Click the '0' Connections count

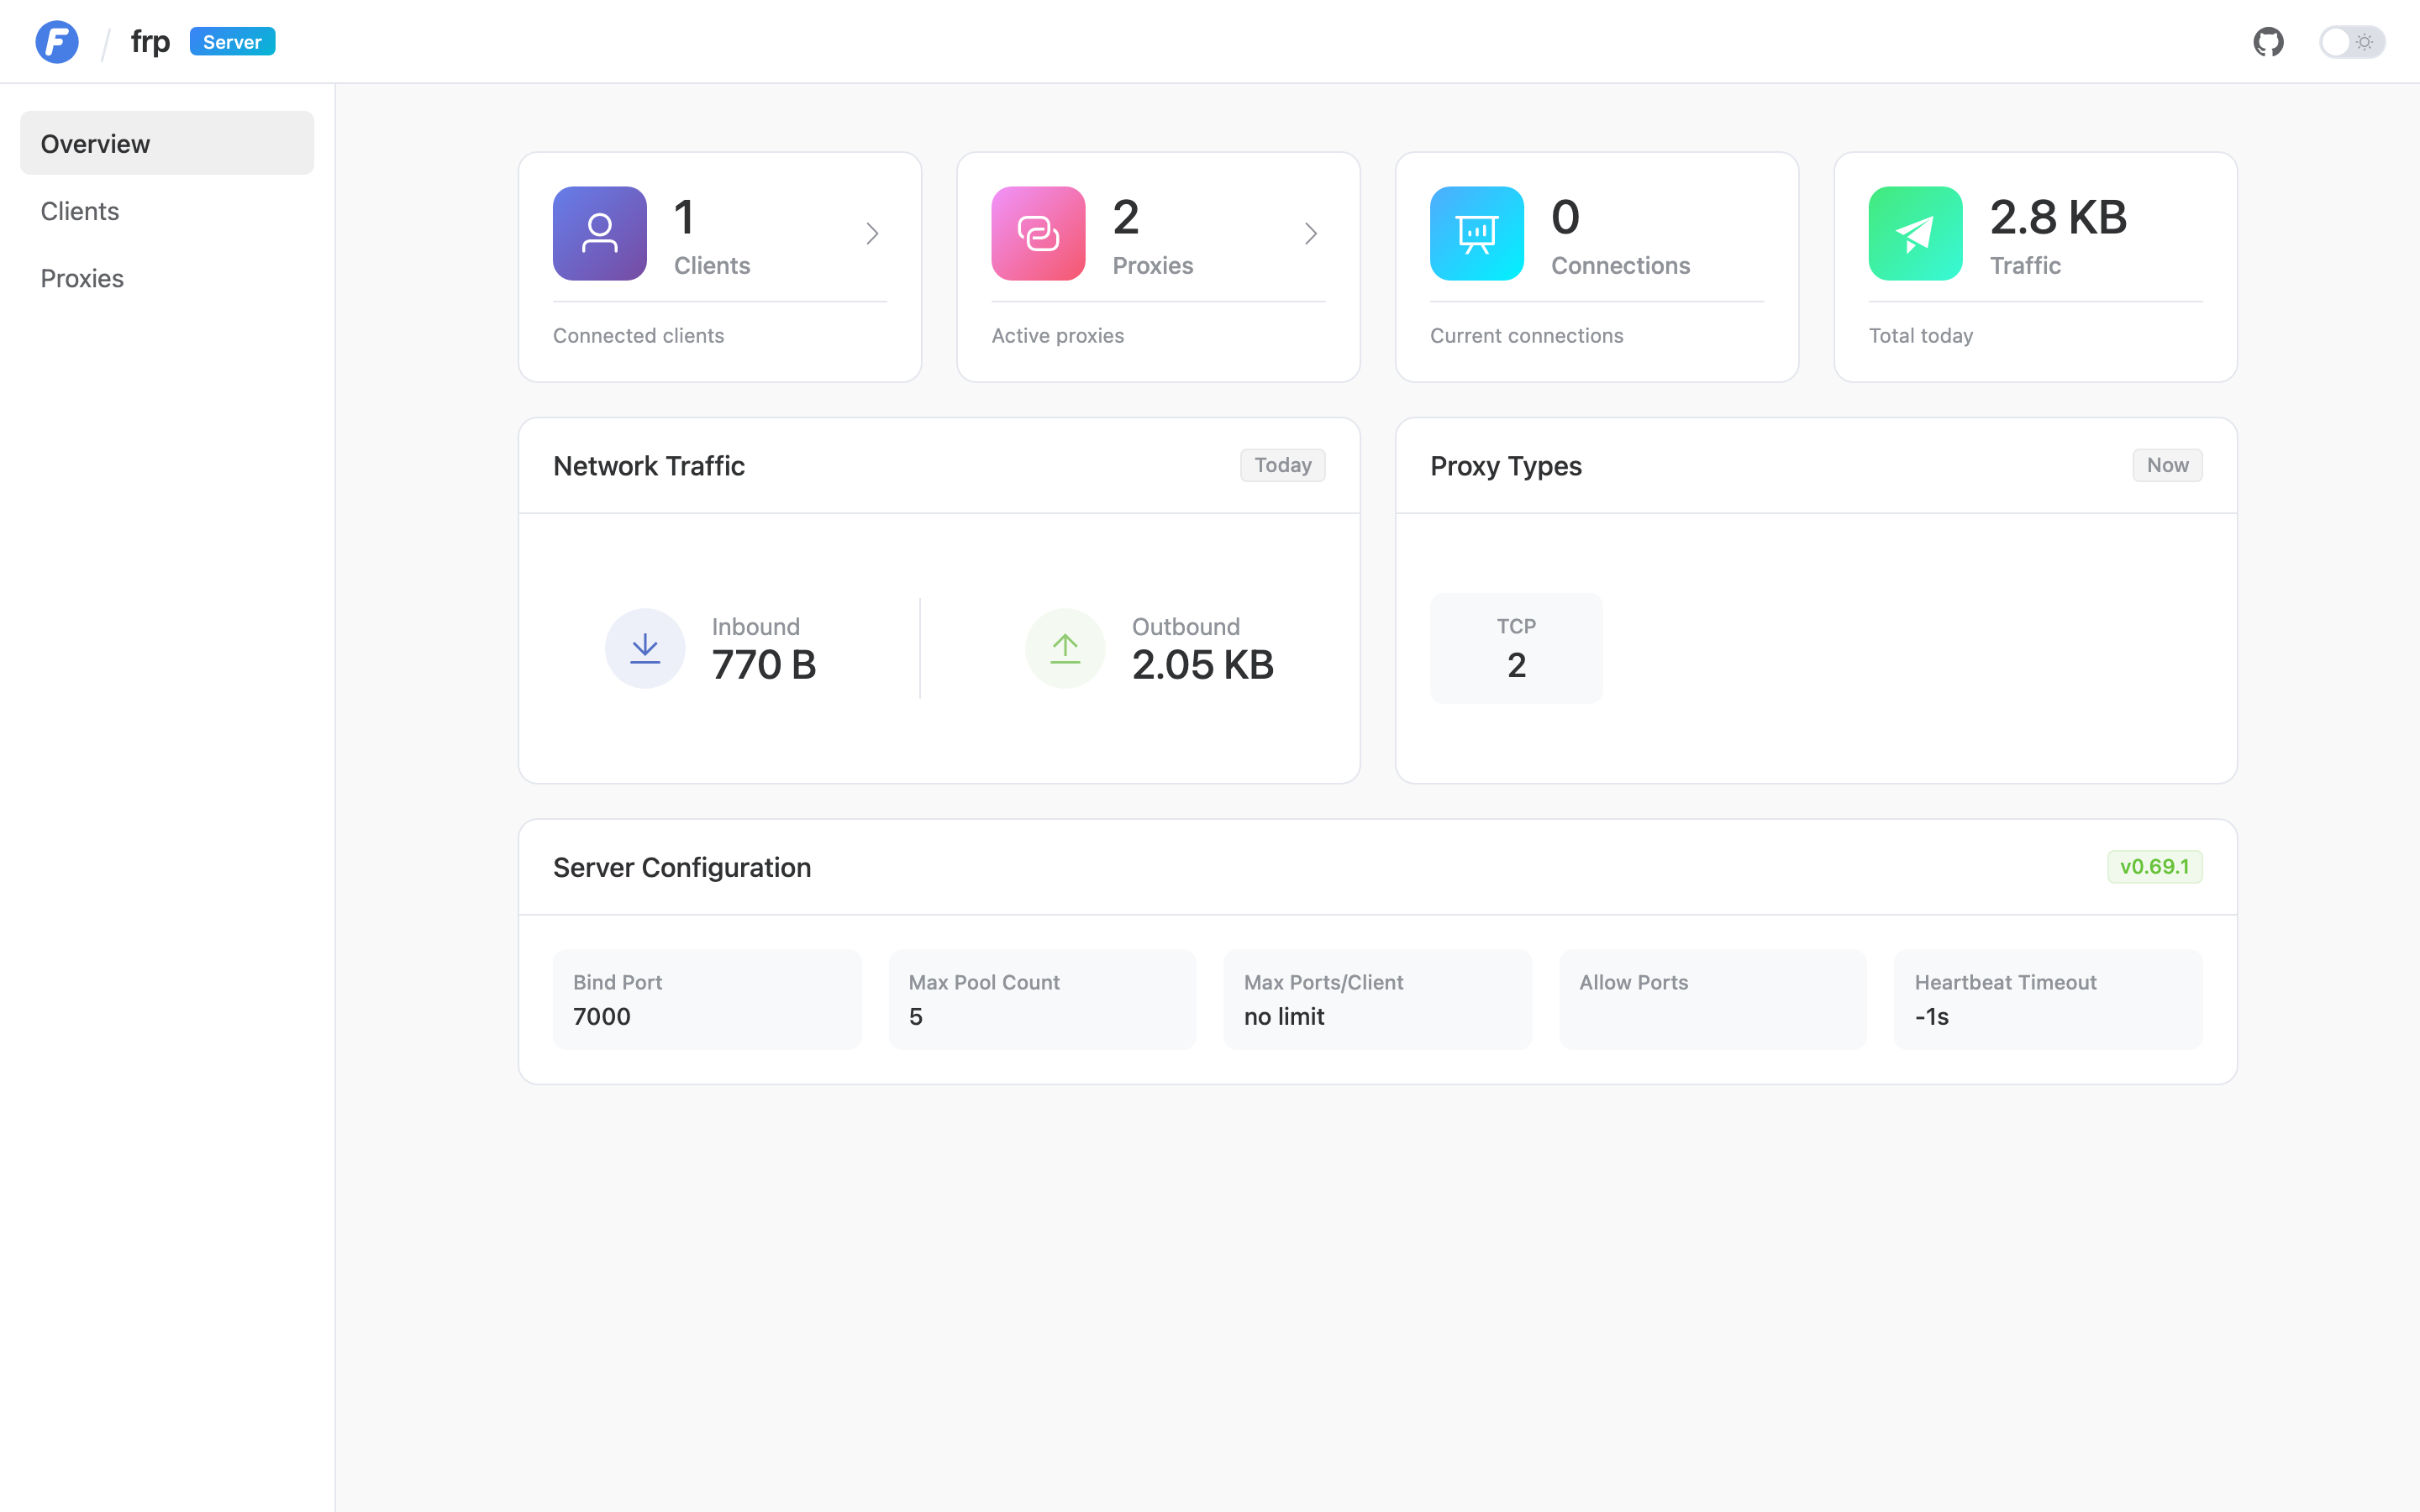click(x=1565, y=217)
